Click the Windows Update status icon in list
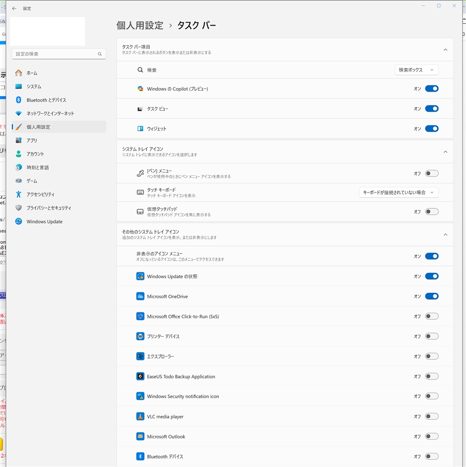The width and height of the screenshot is (466, 467). pos(140,276)
